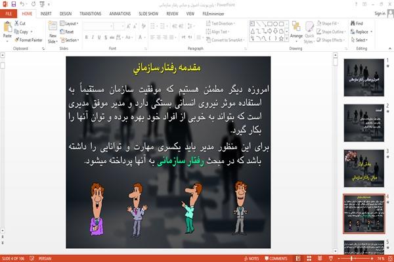The image size is (394, 262).
Task: Insert a New Slide
Action: click(53, 32)
